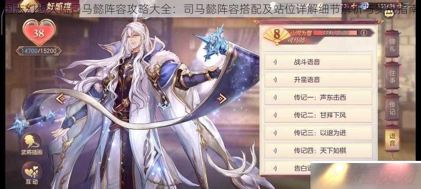The image size is (421, 189).
Task: Play the 升星语音 speaker icon
Action: click(275, 80)
